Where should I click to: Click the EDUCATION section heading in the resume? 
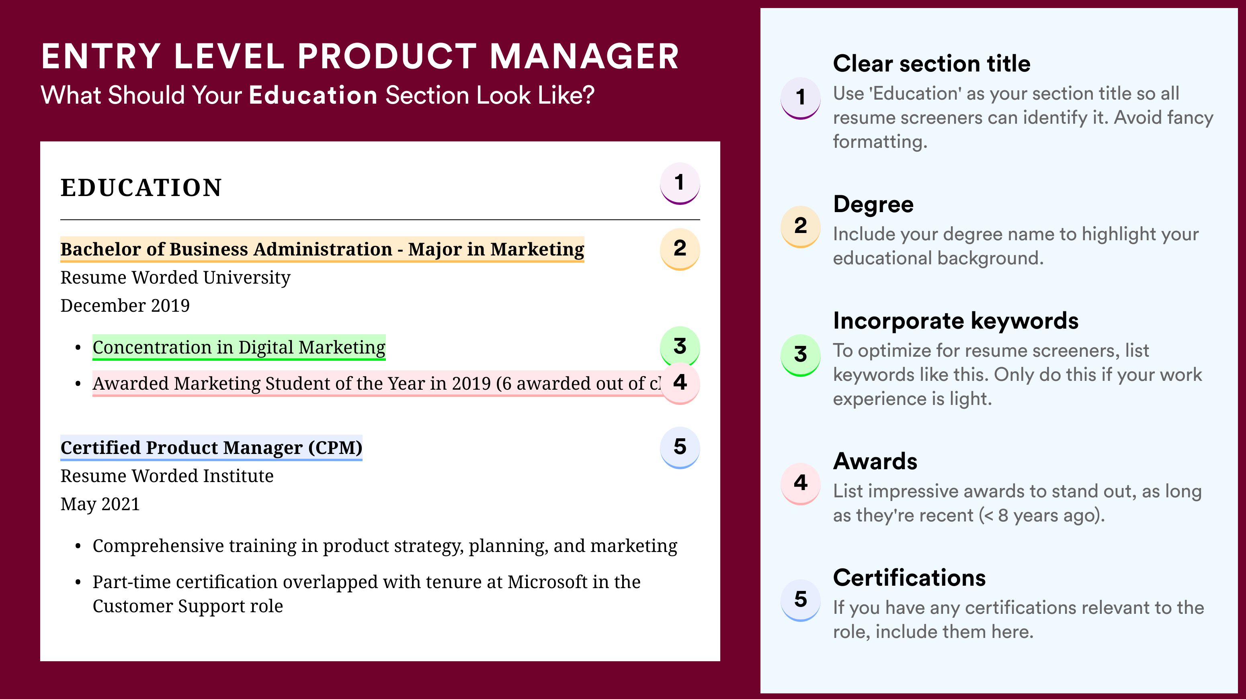coord(141,188)
